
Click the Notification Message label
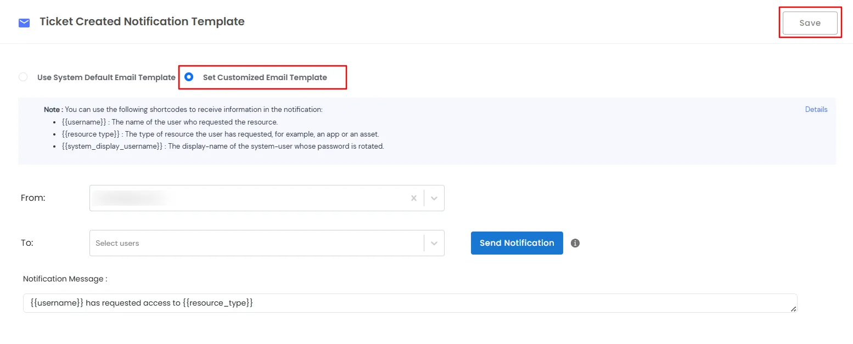pos(65,279)
